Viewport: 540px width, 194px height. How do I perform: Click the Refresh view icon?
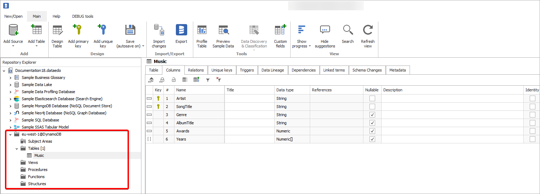pyautogui.click(x=368, y=30)
